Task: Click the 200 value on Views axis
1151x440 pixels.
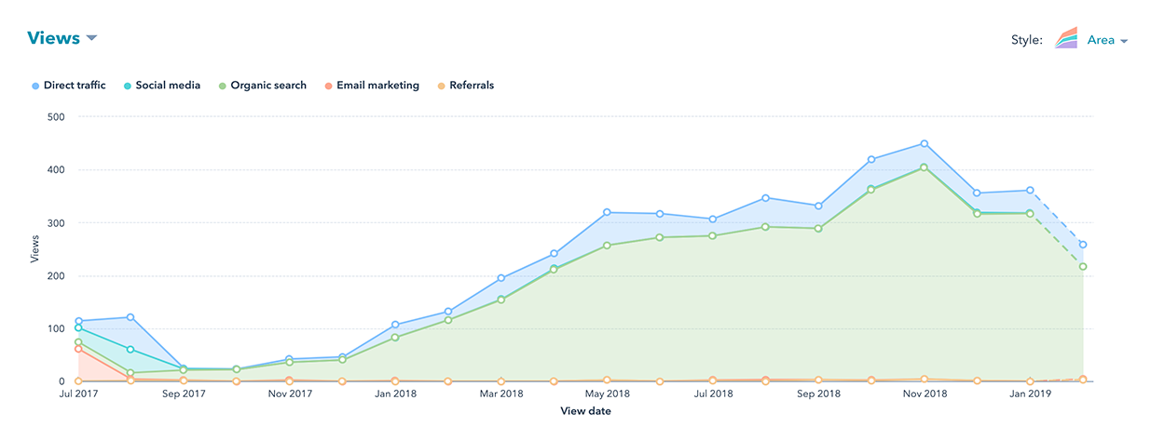Action: tap(55, 276)
